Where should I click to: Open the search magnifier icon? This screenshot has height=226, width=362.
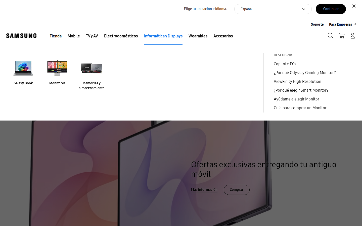point(330,36)
